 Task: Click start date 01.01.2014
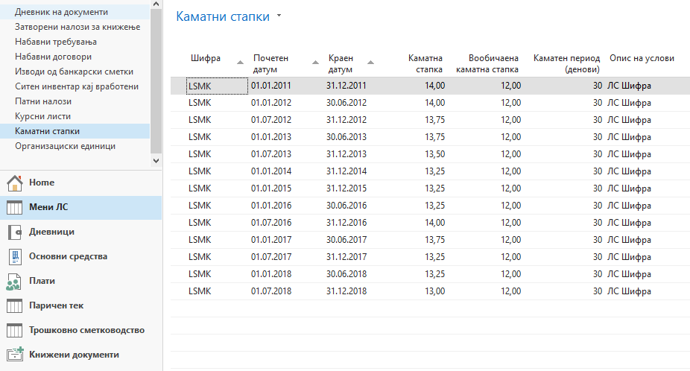[271, 171]
